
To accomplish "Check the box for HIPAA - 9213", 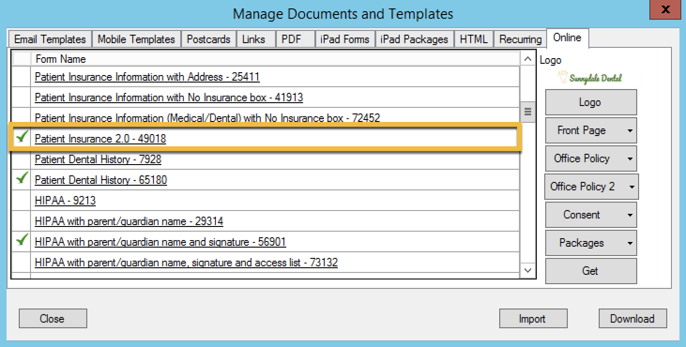I will tap(22, 201).
